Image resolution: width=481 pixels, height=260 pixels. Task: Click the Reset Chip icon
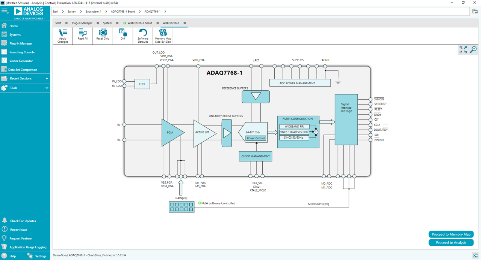[x=103, y=36]
